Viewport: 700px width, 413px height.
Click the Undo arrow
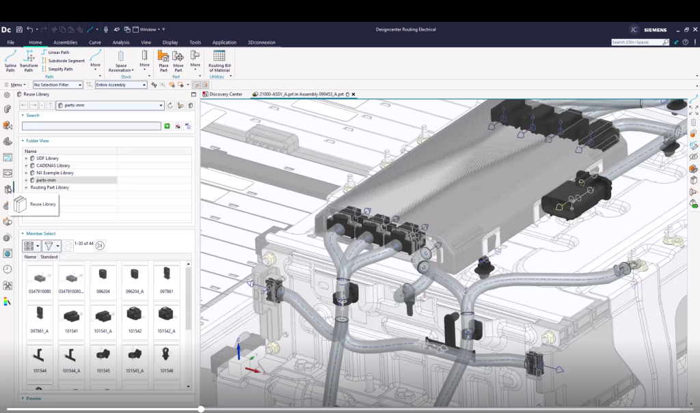30,29
